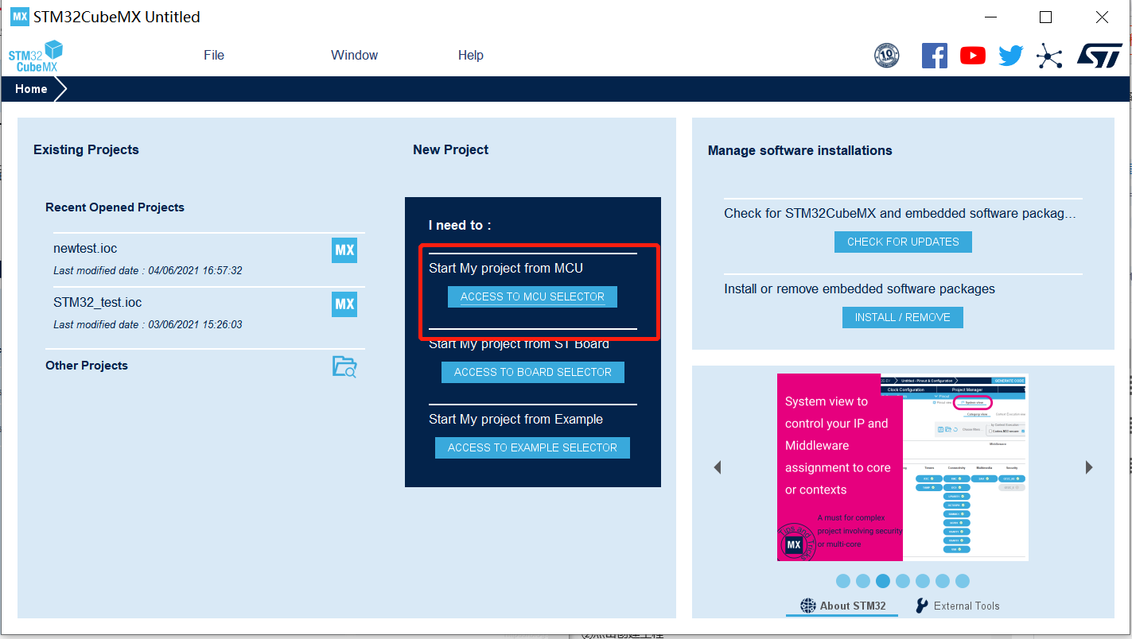This screenshot has width=1132, height=639.
Task: Select fourth carousel pagination dot
Action: click(x=903, y=581)
